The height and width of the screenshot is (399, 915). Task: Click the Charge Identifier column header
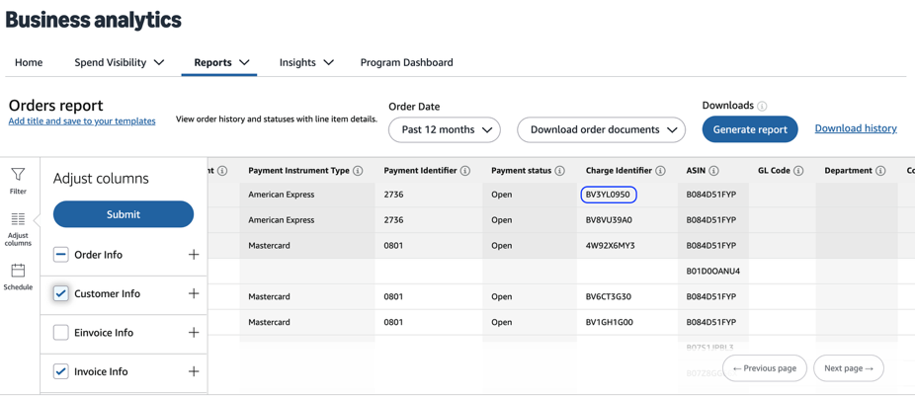[x=620, y=171]
